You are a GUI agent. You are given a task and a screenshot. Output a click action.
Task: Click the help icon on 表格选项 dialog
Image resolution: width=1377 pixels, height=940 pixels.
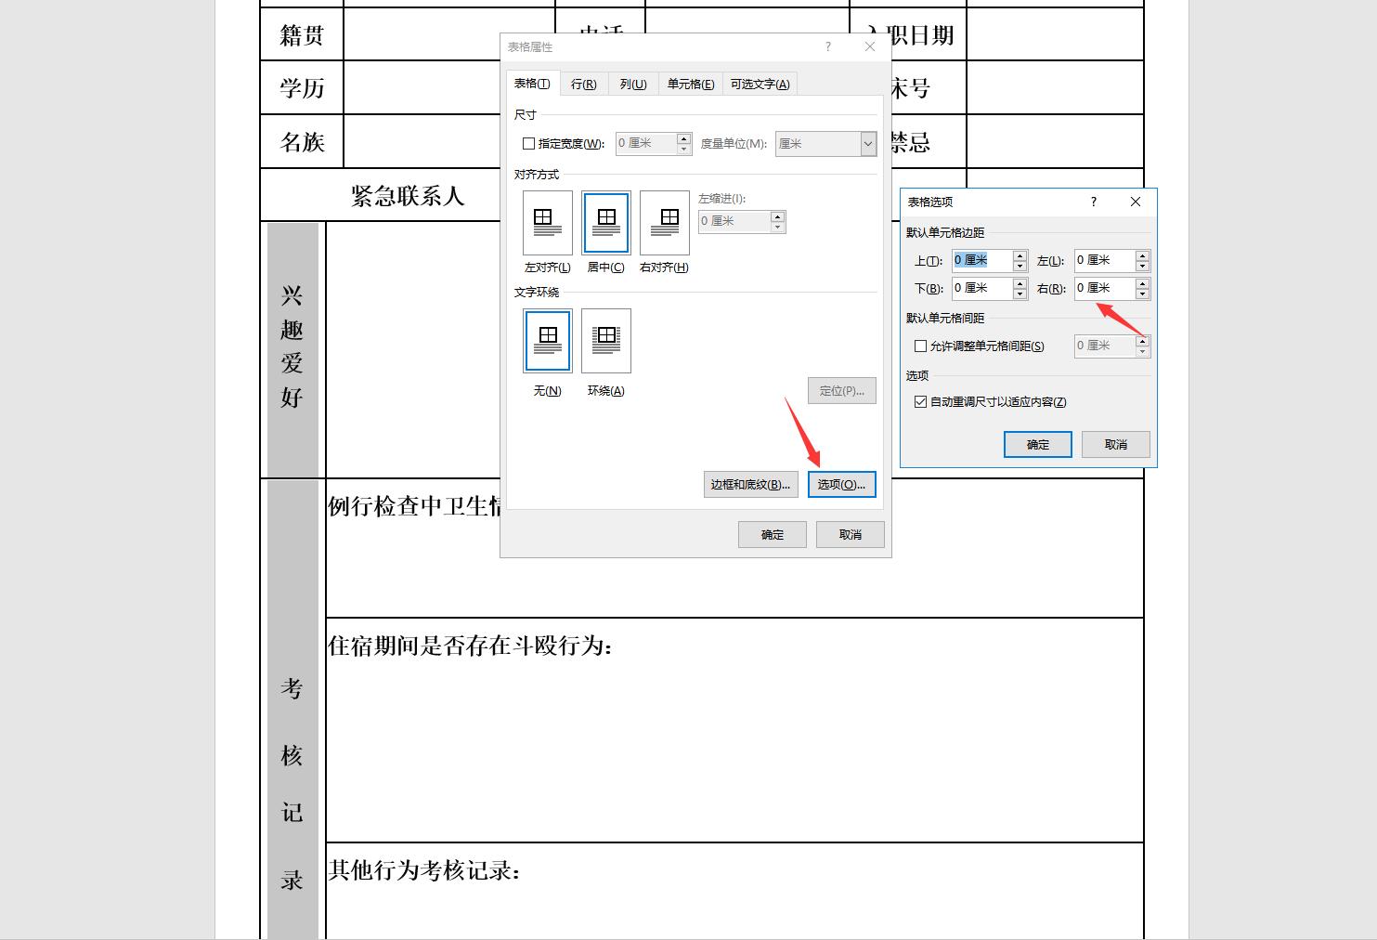pos(1093,202)
